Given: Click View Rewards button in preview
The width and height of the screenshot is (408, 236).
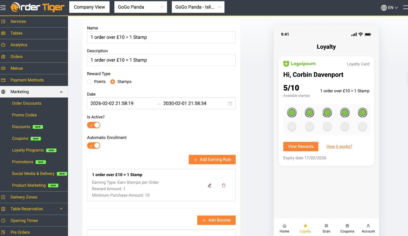Looking at the screenshot, I should 301,147.
